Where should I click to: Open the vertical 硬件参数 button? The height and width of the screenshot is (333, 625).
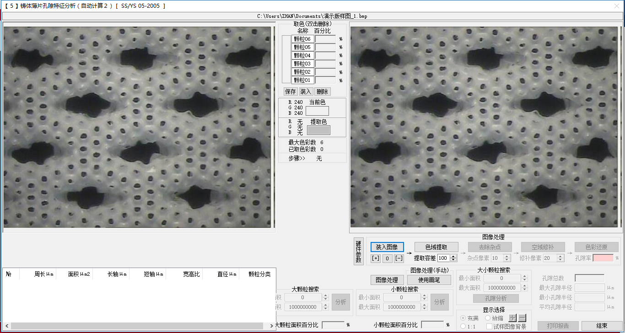click(x=358, y=251)
